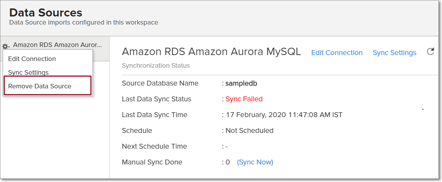The width and height of the screenshot is (442, 182).
Task: Click the Sync Now link
Action: 255,162
